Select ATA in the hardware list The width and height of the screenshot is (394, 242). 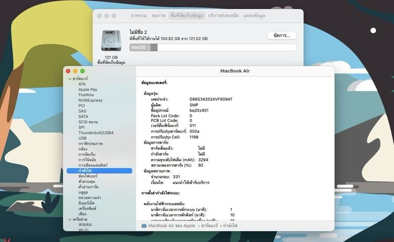tap(82, 84)
